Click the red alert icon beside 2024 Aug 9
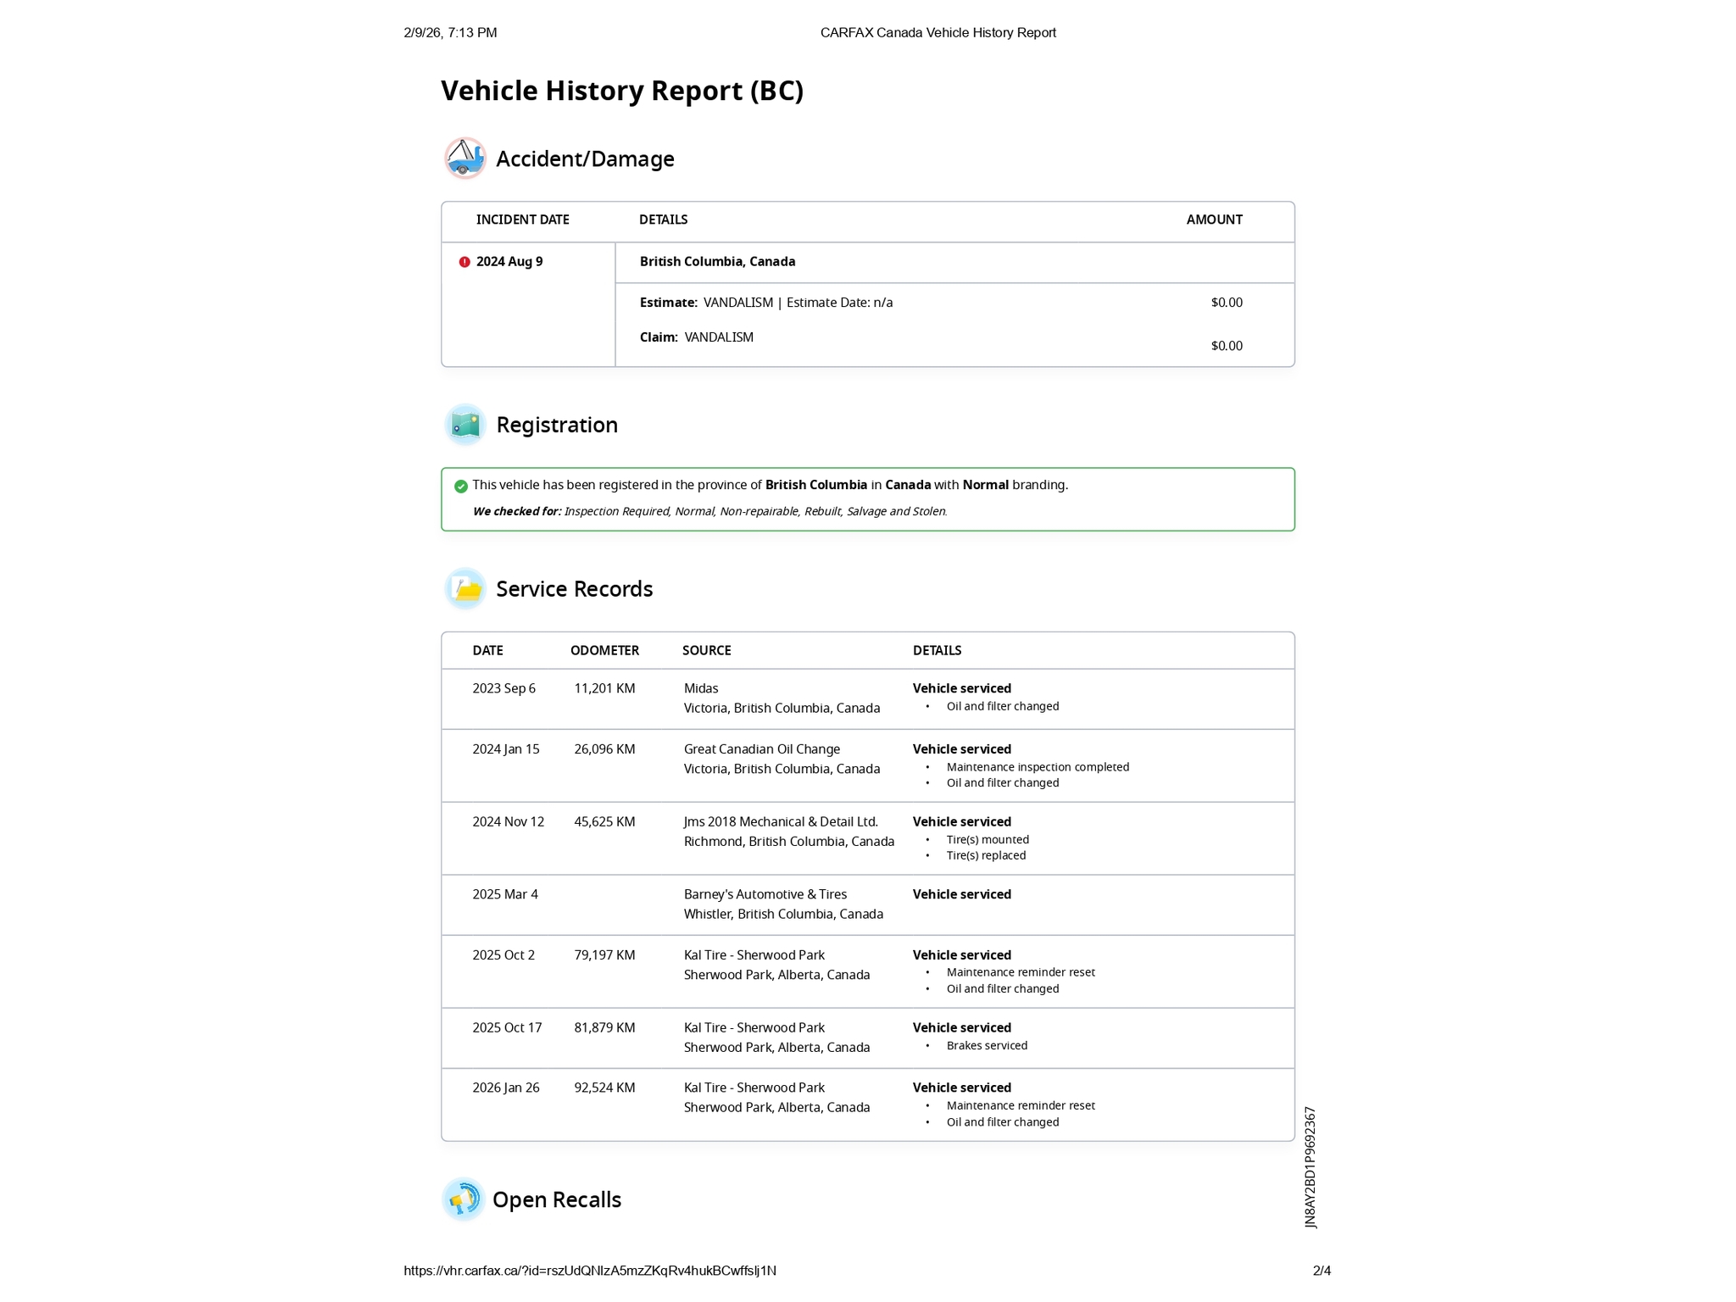The width and height of the screenshot is (1736, 1302). (x=465, y=262)
